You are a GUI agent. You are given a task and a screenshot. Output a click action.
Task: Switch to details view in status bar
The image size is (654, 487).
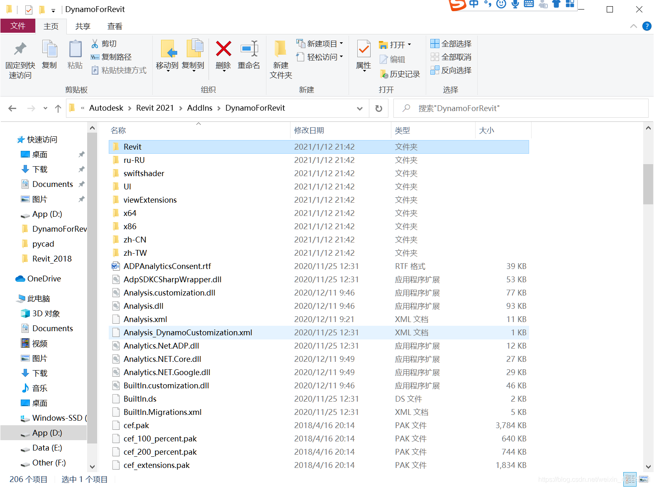630,480
